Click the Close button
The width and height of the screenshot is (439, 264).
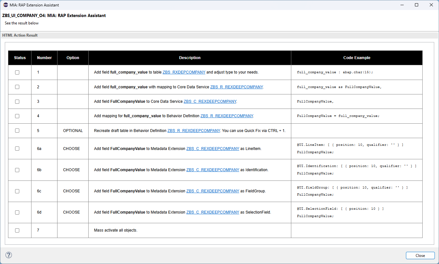pyautogui.click(x=420, y=256)
